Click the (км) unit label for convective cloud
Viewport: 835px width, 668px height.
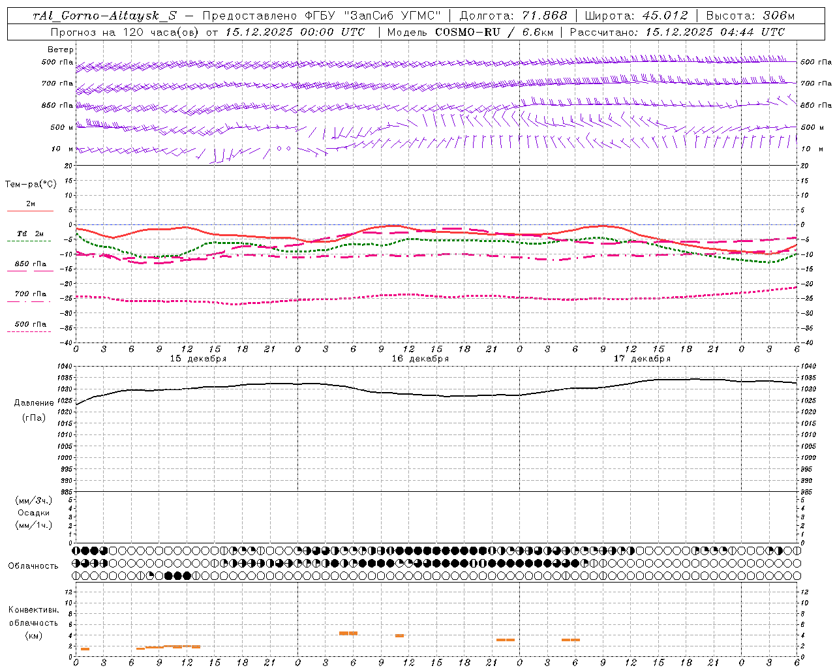point(34,635)
